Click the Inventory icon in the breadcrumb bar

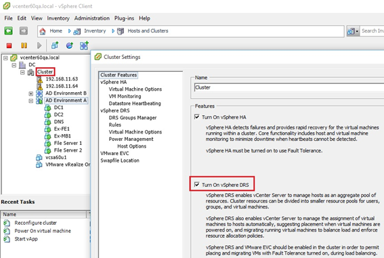click(x=77, y=31)
